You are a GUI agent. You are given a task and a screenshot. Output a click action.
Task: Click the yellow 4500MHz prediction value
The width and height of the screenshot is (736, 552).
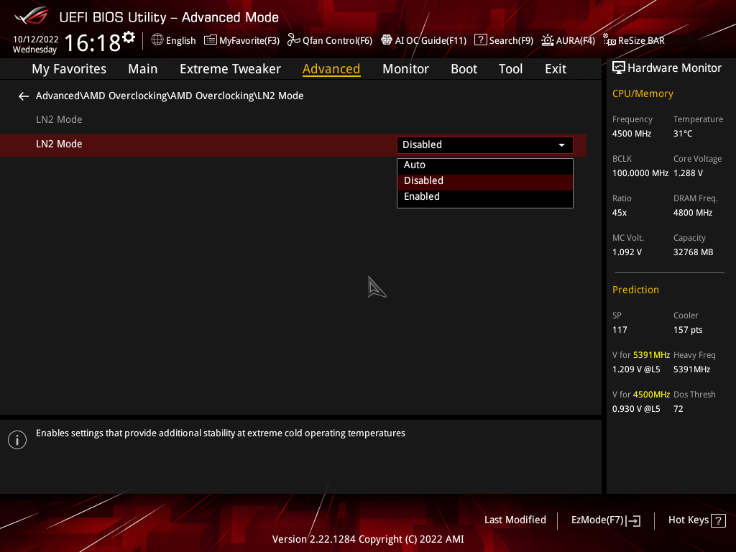(651, 395)
